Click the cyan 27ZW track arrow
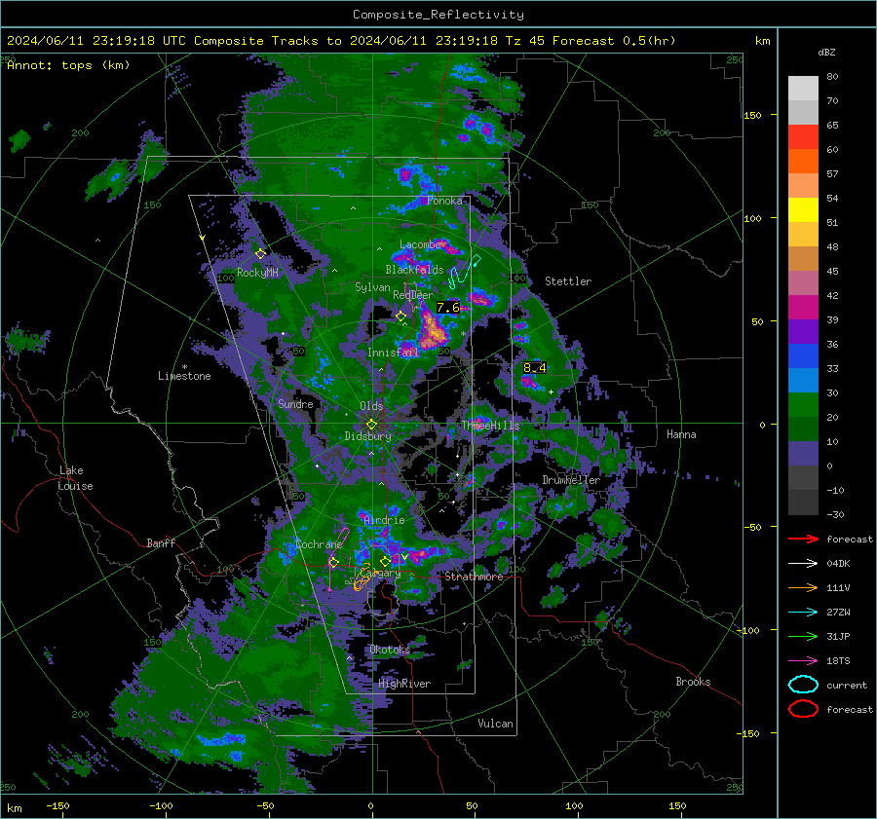Viewport: 877px width, 819px height. pyautogui.click(x=803, y=613)
